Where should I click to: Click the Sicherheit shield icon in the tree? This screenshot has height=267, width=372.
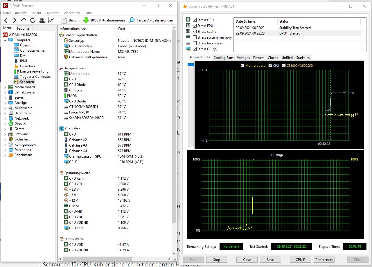click(11, 139)
